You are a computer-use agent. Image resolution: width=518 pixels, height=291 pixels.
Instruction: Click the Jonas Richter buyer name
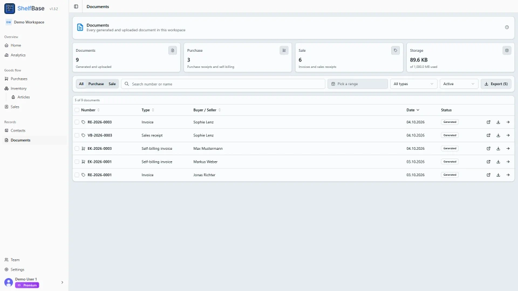click(204, 175)
